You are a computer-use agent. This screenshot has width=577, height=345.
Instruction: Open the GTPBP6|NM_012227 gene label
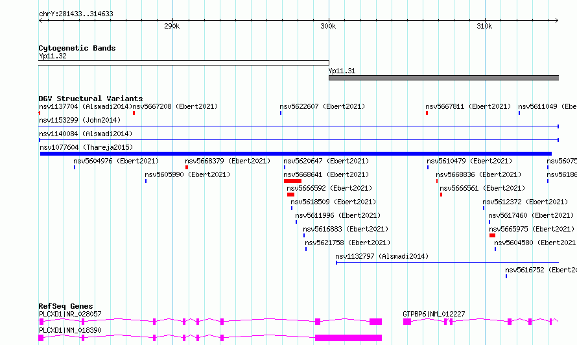tap(434, 315)
